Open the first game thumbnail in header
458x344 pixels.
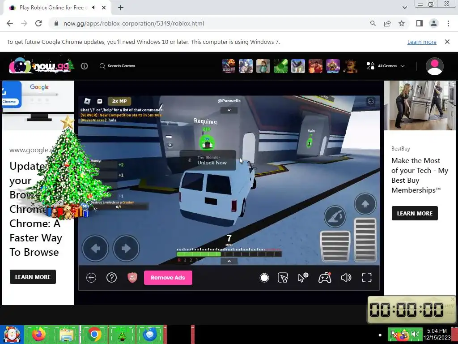click(229, 66)
